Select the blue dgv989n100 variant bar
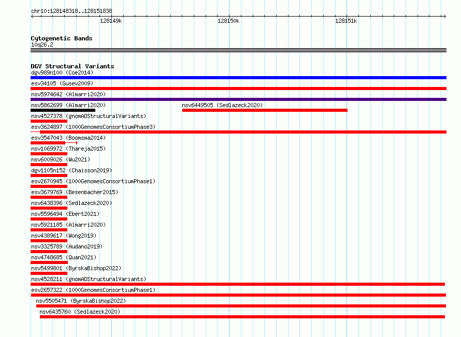 coord(238,78)
